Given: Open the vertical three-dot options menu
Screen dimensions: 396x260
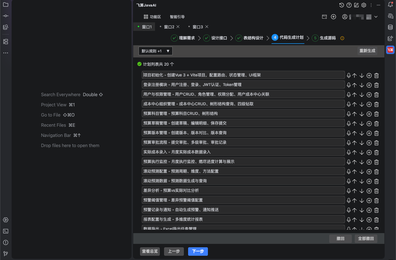Looking at the screenshot, I should (x=371, y=5).
